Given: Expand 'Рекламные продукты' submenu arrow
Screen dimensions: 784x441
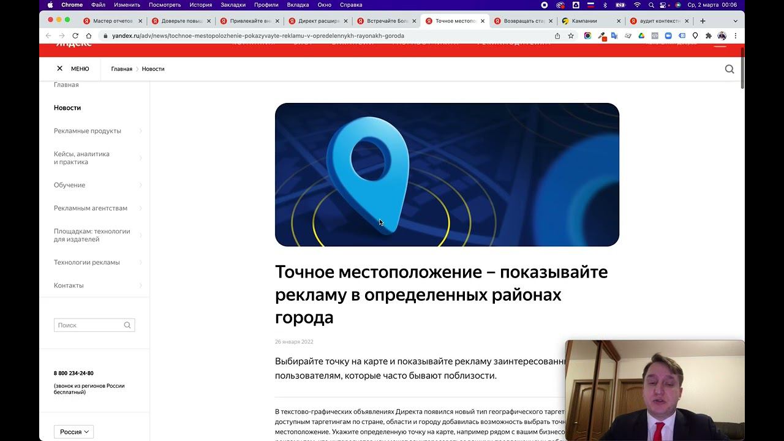Looking at the screenshot, I should [x=140, y=131].
